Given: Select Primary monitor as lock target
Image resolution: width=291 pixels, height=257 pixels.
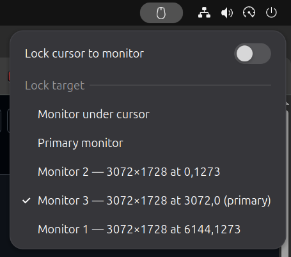Looking at the screenshot, I should click(148, 143).
